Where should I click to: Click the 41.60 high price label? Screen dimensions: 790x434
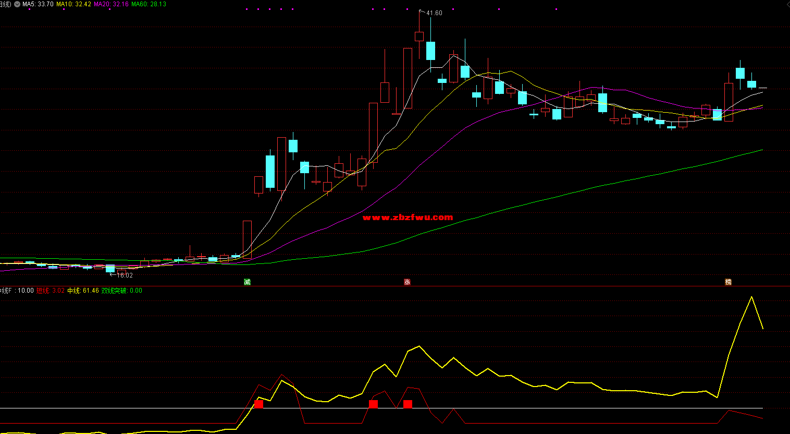click(x=434, y=13)
